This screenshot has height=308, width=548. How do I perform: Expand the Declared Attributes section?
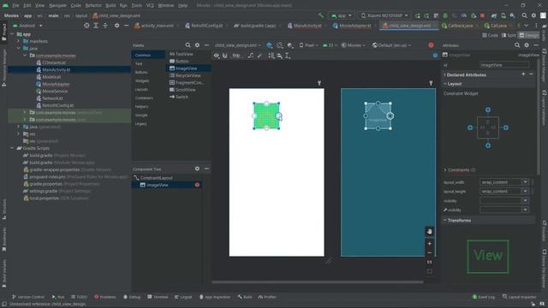[x=445, y=74]
